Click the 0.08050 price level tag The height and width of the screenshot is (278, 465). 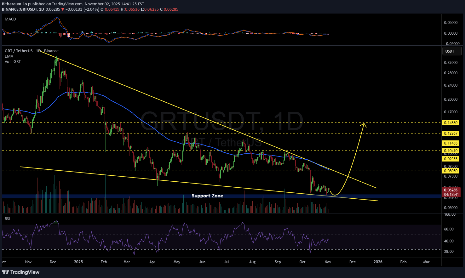pyautogui.click(x=451, y=171)
